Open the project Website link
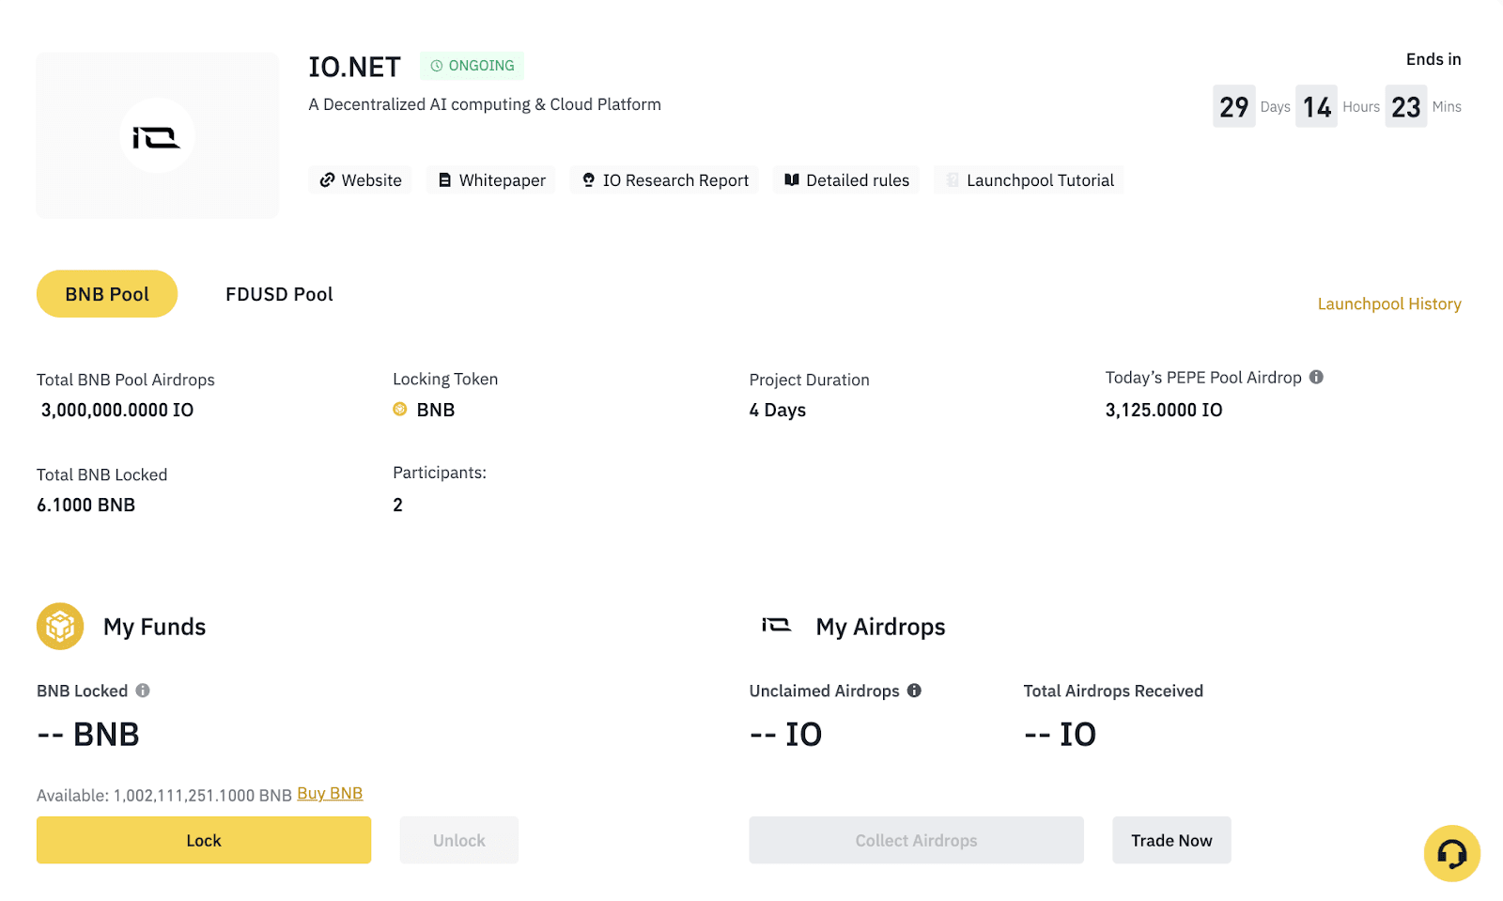The image size is (1503, 901). click(x=360, y=180)
